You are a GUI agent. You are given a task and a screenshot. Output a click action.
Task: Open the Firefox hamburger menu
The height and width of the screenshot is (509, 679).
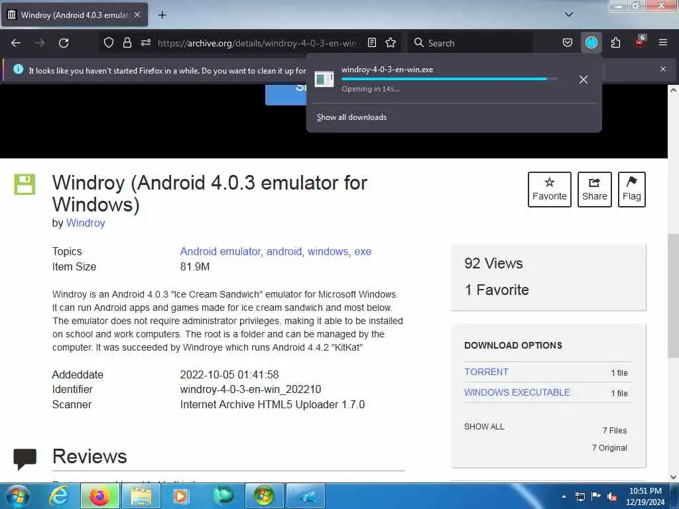(663, 42)
